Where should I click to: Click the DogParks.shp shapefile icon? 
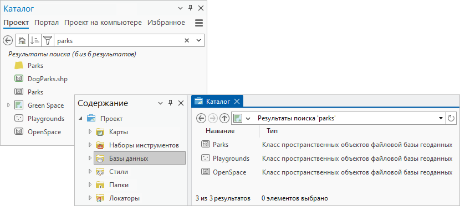click(19, 78)
